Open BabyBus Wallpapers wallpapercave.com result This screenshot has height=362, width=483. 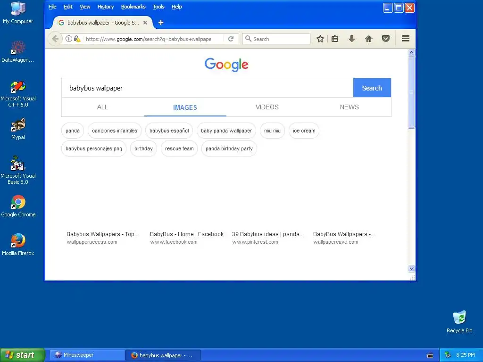tap(344, 234)
